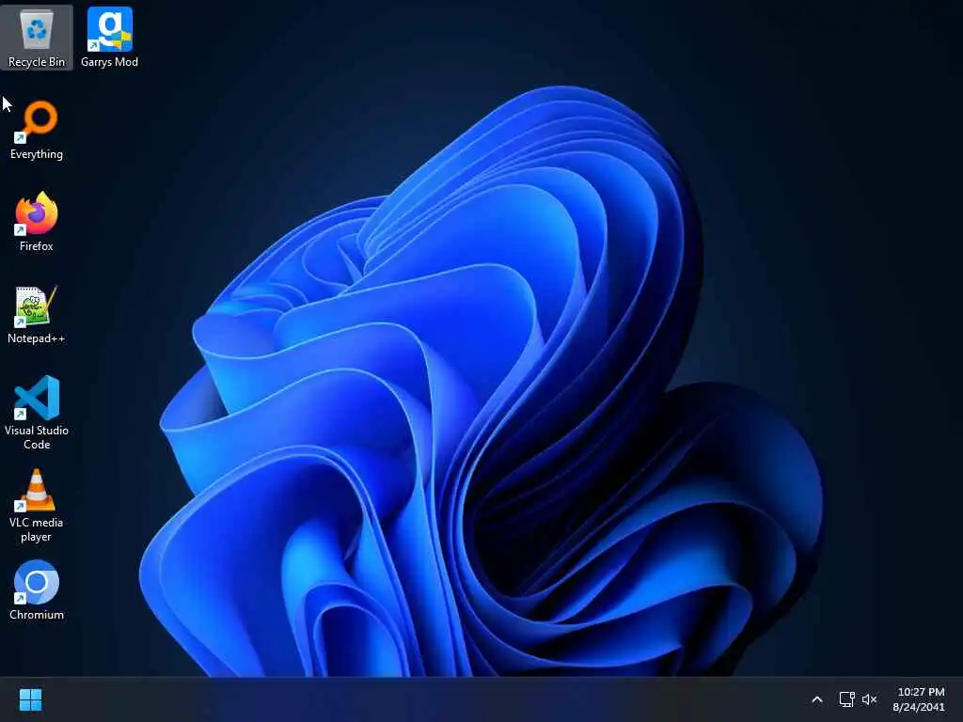Select the Garrys Mod shortcut
Viewport: 963px width, 722px height.
109,38
